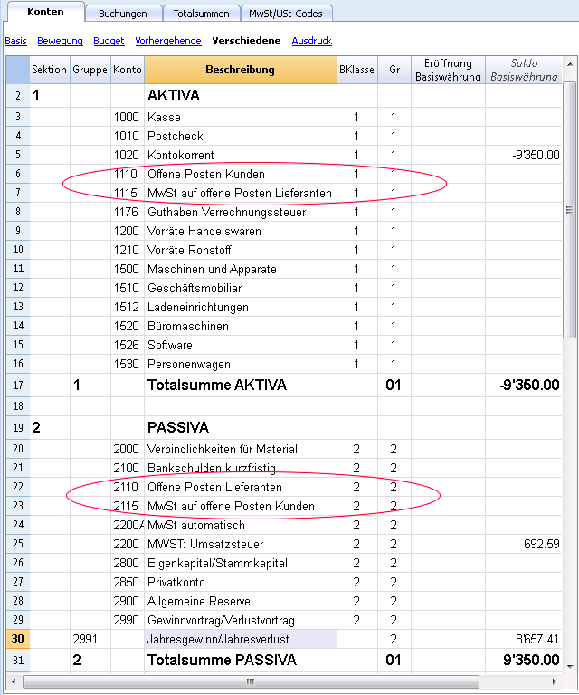Click the horizontal scrollbar left arrow

pos(14,681)
